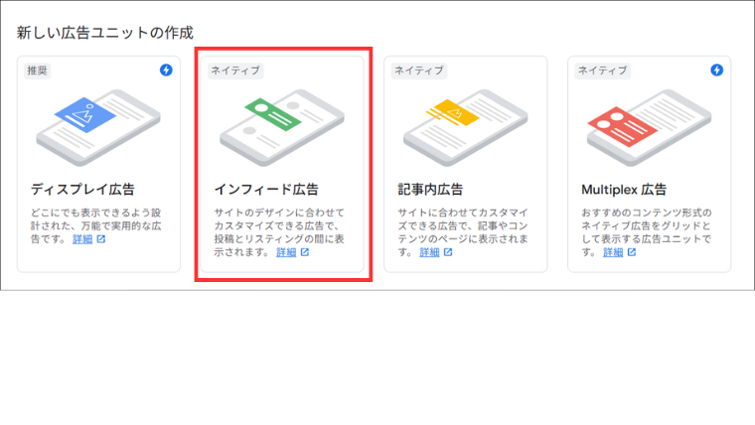Click external-link icon beside 記事内広告 詳細
Image resolution: width=755 pixels, height=425 pixels.
coord(448,252)
